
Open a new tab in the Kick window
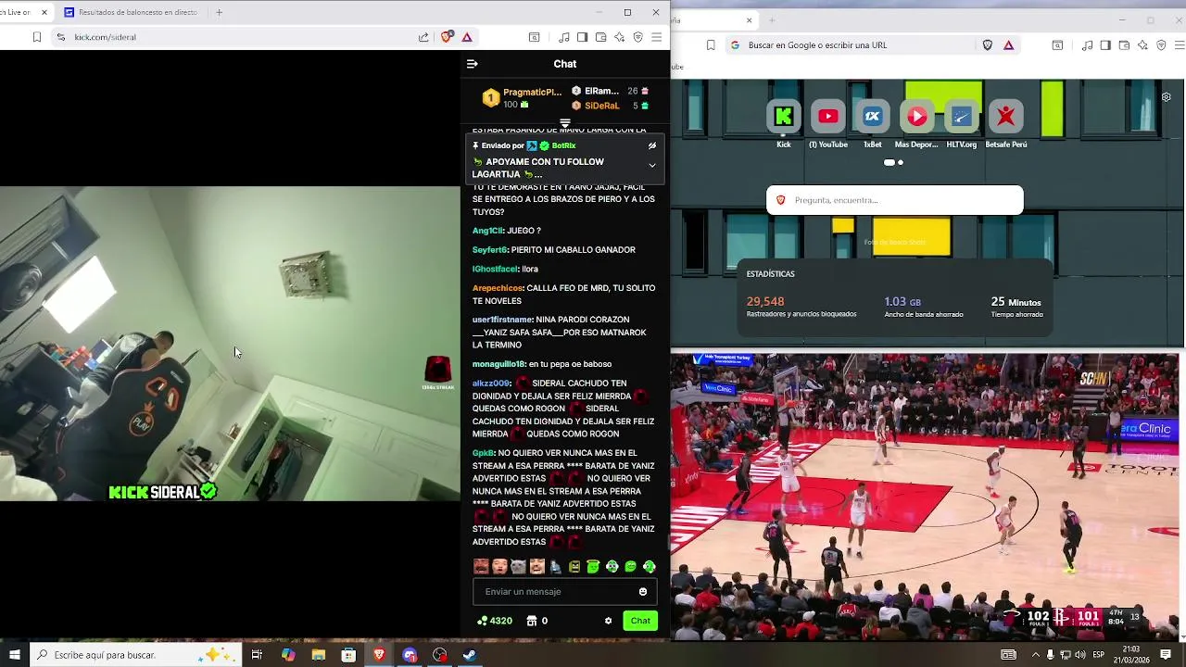click(219, 13)
